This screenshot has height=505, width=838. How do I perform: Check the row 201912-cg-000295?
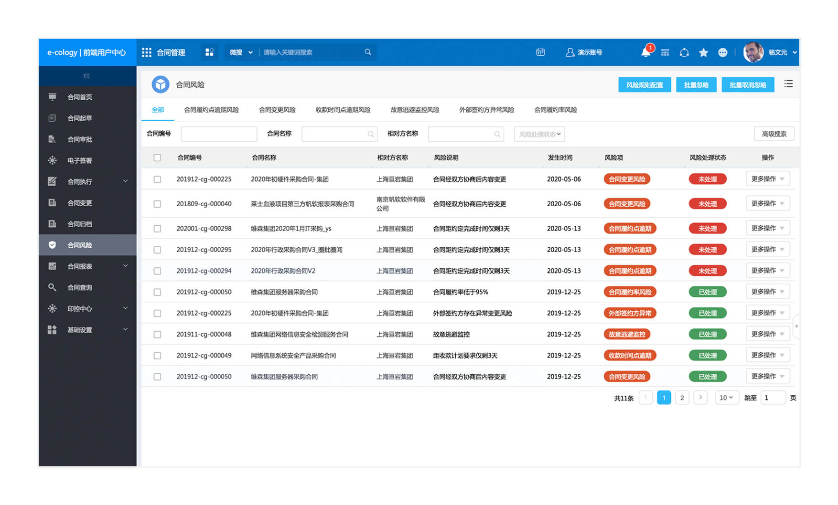[x=157, y=250]
